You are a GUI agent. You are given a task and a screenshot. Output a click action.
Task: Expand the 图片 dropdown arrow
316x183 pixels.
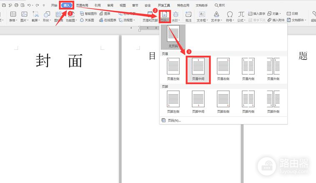pyautogui.click(x=28, y=20)
